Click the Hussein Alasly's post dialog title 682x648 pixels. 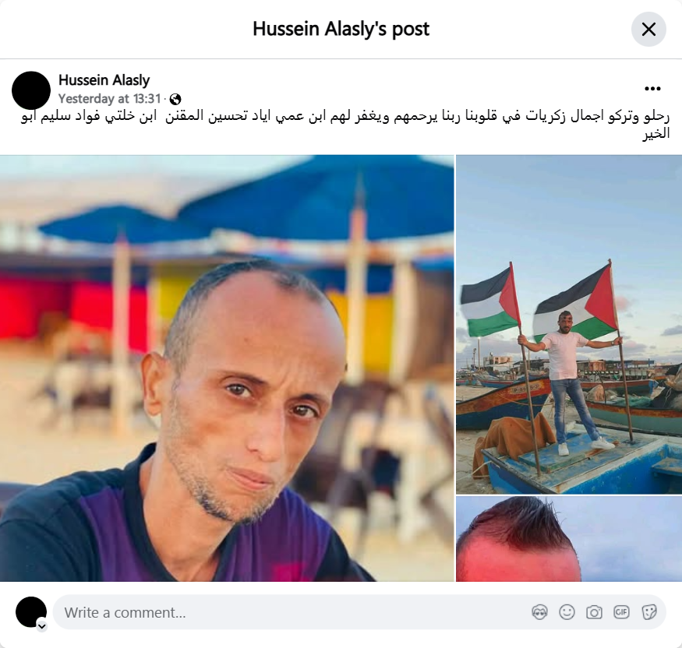(x=341, y=29)
